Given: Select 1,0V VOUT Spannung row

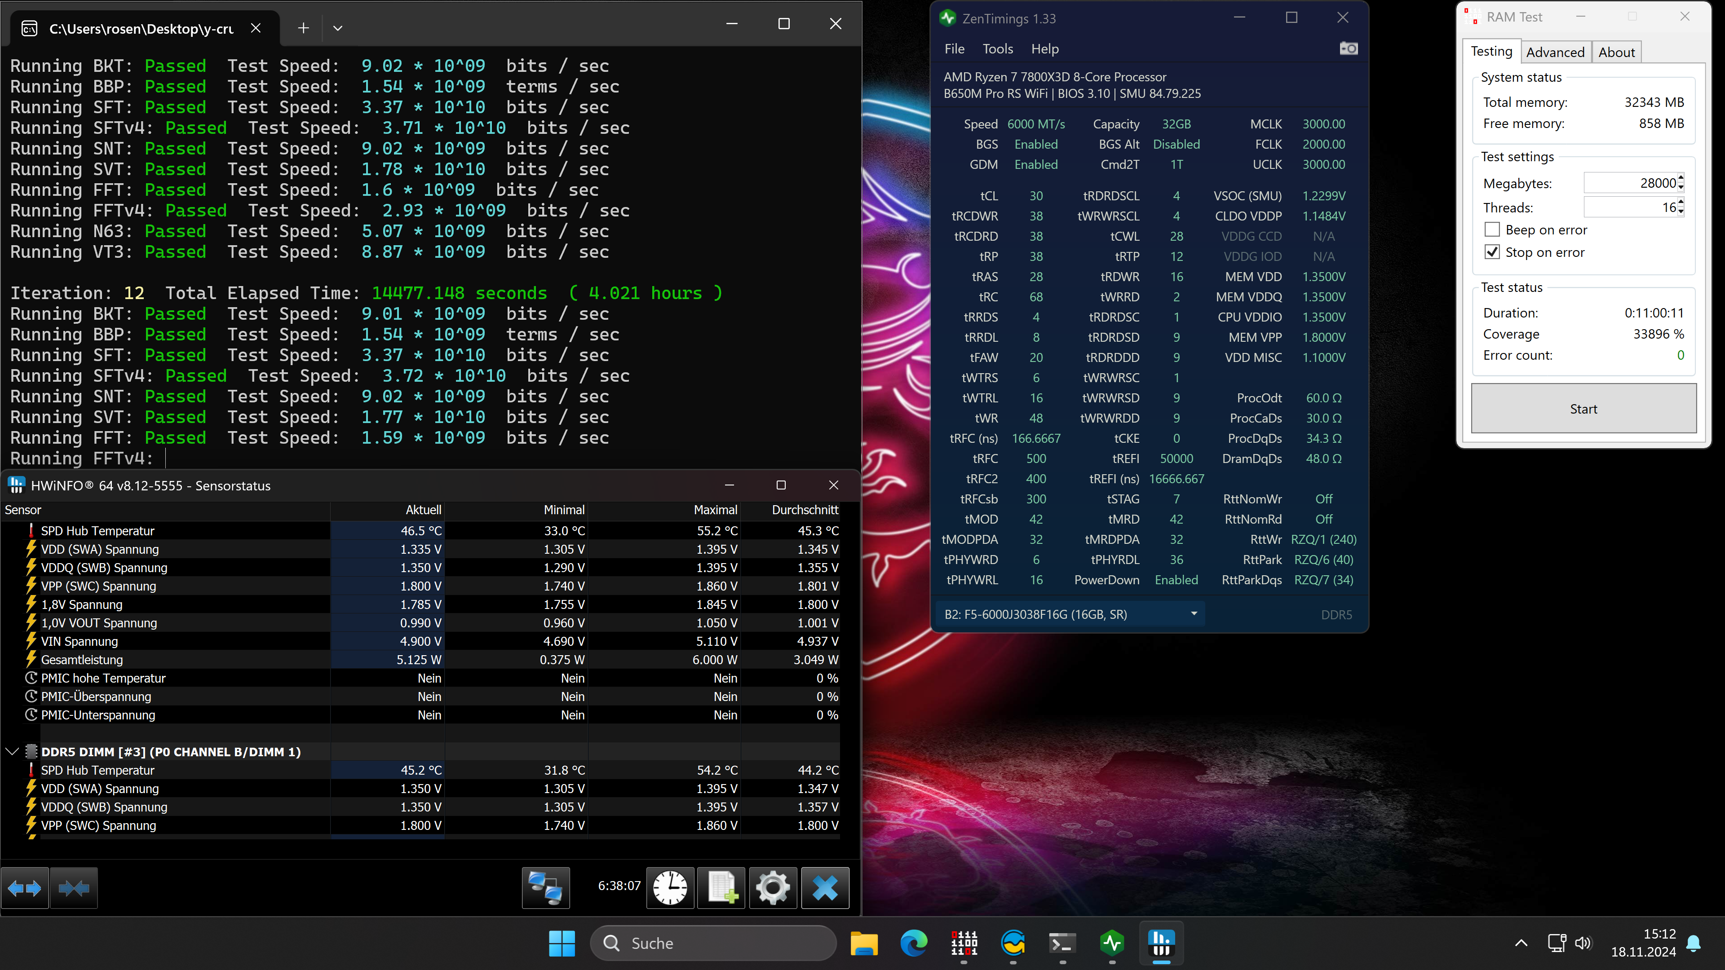Looking at the screenshot, I should pos(420,622).
